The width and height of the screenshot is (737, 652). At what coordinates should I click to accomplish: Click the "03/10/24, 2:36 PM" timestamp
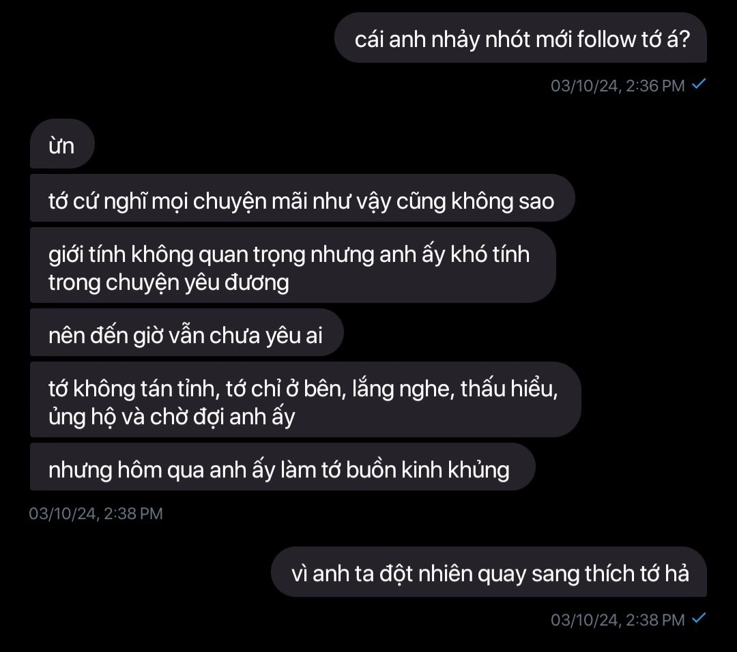click(618, 86)
